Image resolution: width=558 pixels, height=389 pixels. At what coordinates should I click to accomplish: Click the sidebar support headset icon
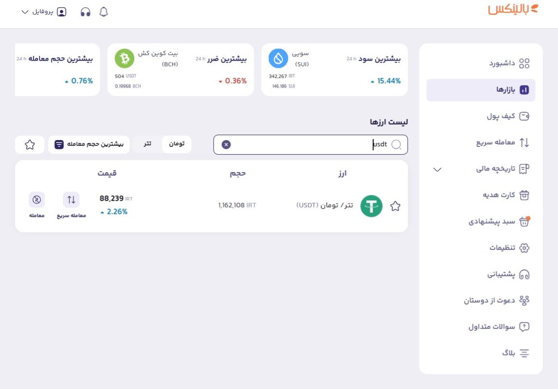click(524, 275)
